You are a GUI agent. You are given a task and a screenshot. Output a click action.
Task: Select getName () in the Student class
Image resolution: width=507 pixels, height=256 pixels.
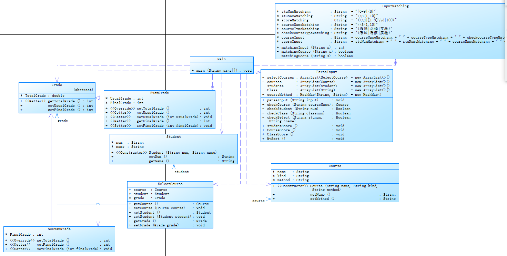coord(173,161)
